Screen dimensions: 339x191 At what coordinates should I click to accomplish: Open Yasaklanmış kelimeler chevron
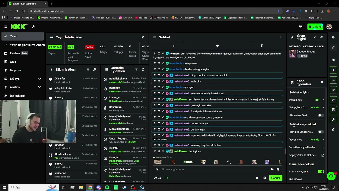point(323,147)
